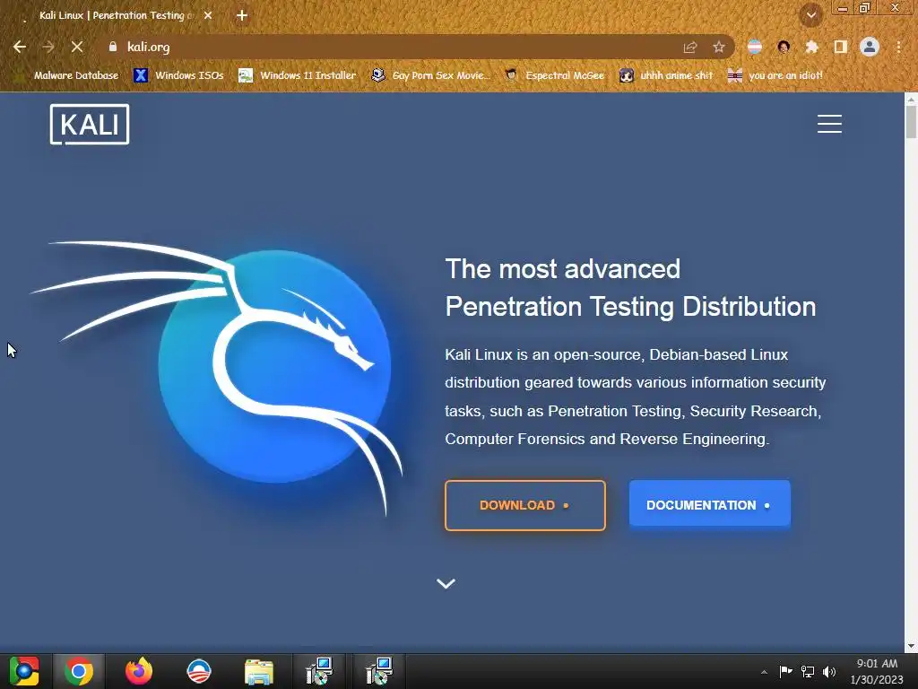Open the Chrome three-dot menu
The width and height of the screenshot is (918, 689).
pos(898,48)
